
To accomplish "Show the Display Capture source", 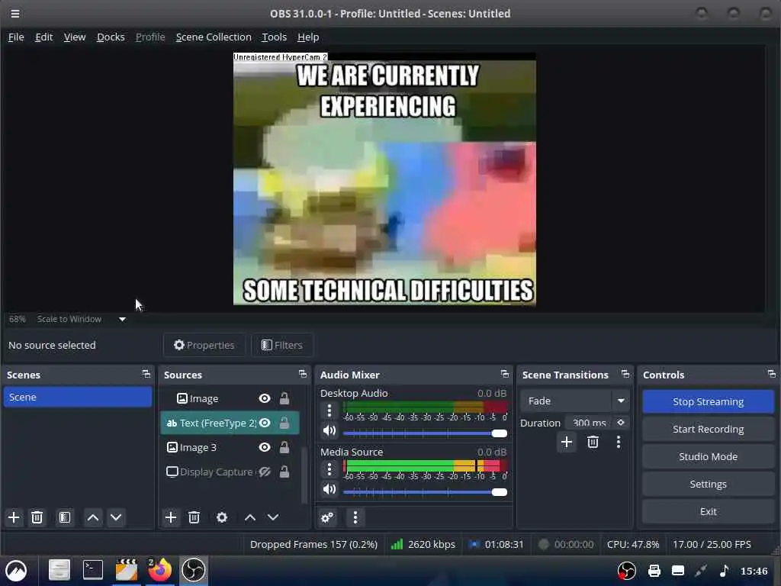I will 265,472.
